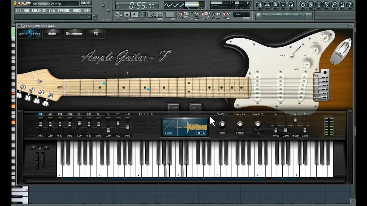This screenshot has height=206, width=367.
Task: Click the save new version icon
Action: point(311,5)
